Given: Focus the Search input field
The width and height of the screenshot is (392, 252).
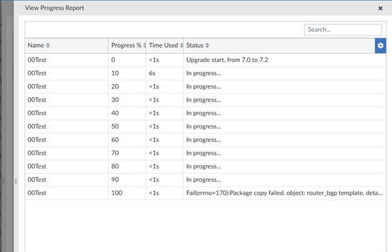Looking at the screenshot, I should click(343, 29).
